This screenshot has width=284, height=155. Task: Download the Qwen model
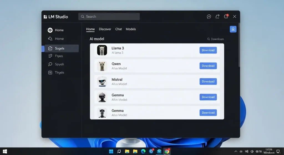(x=208, y=66)
